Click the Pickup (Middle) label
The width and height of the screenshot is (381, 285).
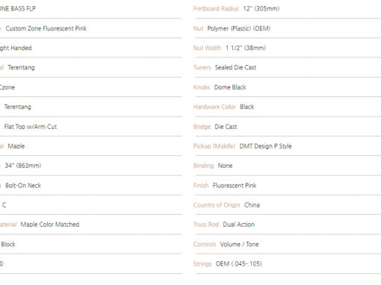(214, 146)
